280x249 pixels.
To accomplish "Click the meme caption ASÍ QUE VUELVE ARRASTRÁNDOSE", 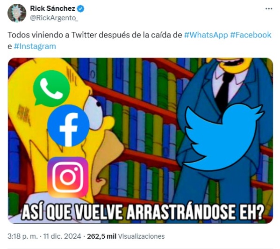I will click(x=143, y=212).
